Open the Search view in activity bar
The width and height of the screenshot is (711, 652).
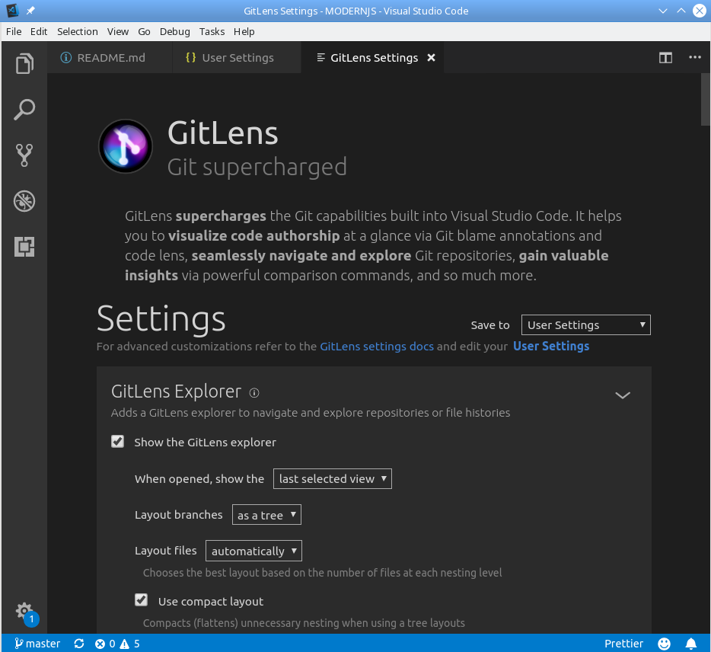(x=24, y=110)
